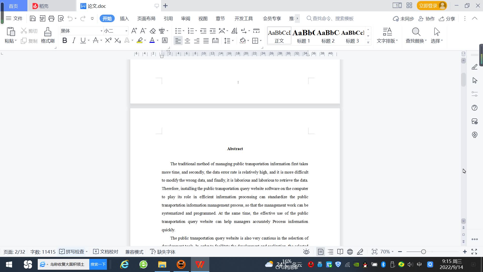
Task: Toggle Underline formatting
Action: click(x=83, y=40)
